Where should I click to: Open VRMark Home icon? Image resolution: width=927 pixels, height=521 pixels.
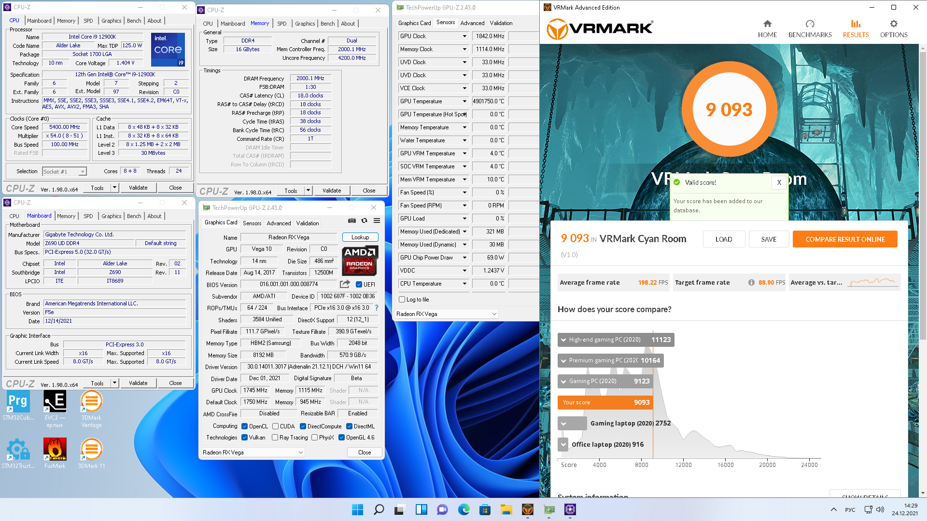[767, 24]
